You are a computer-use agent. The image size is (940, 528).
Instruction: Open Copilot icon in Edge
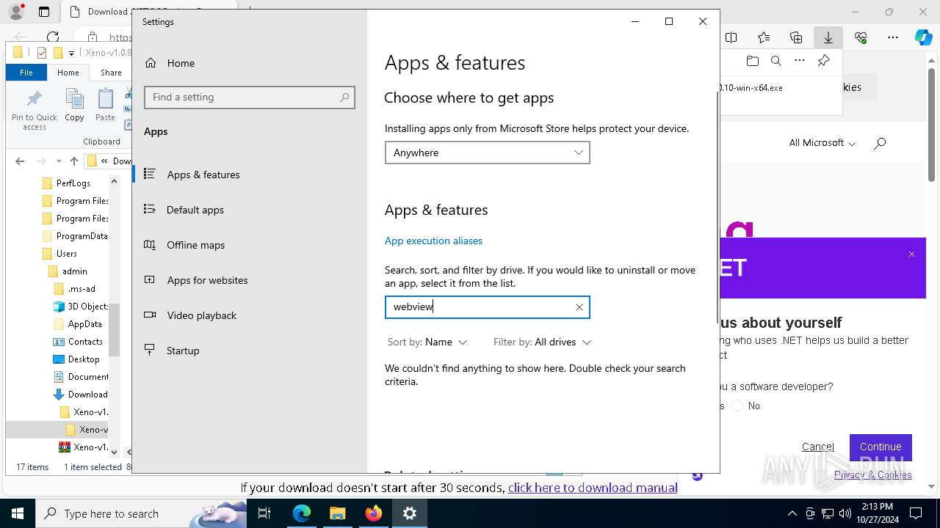(923, 37)
